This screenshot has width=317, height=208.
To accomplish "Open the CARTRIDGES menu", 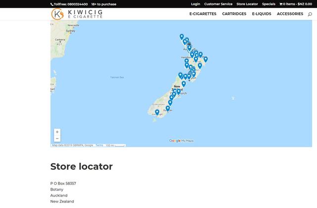I will click(234, 14).
